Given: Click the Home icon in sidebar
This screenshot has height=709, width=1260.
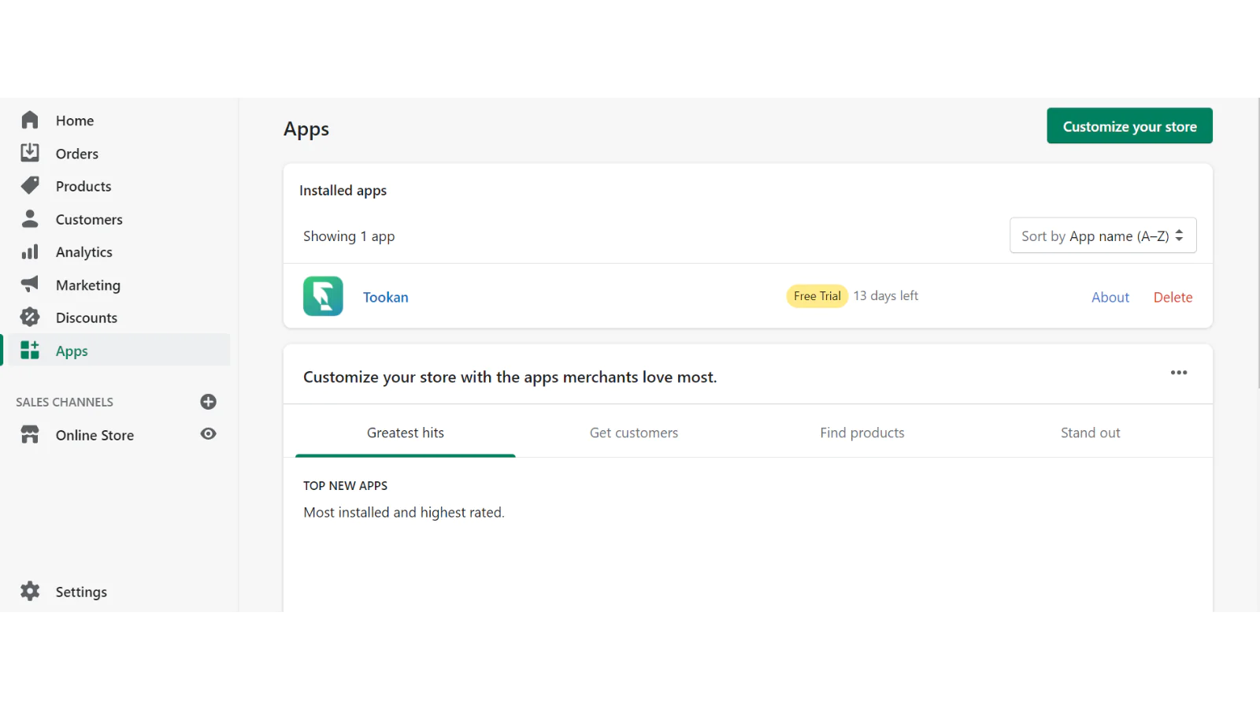Looking at the screenshot, I should pyautogui.click(x=30, y=120).
